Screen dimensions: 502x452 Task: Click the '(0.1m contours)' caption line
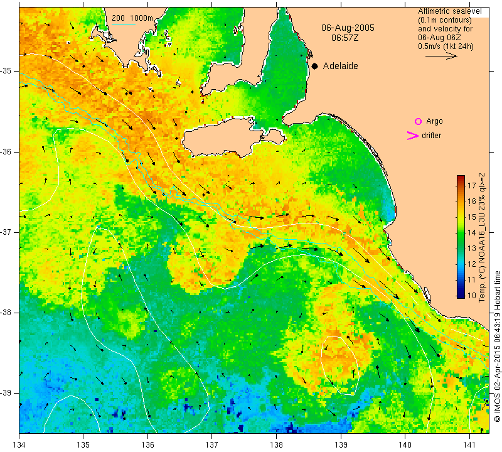coord(444,20)
